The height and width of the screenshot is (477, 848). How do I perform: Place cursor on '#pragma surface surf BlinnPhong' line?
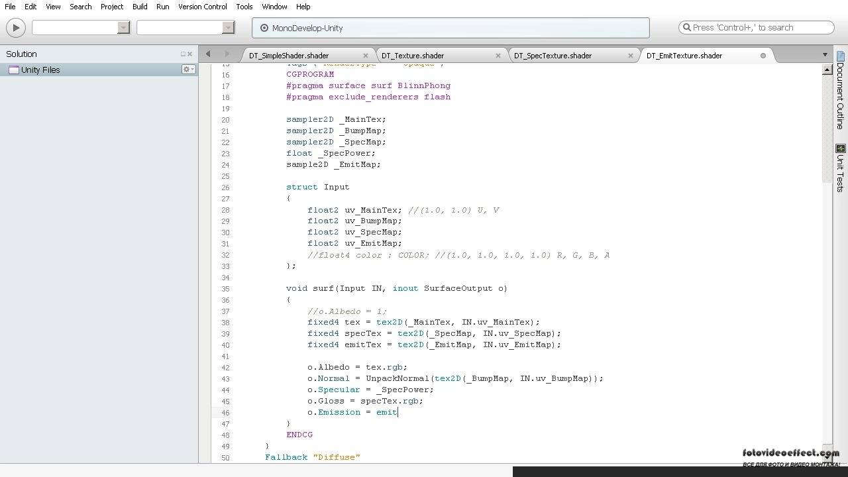[368, 85]
